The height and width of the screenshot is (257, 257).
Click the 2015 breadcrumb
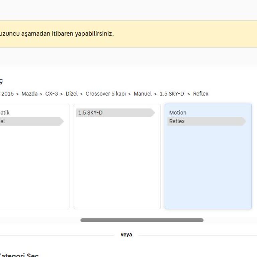point(8,94)
